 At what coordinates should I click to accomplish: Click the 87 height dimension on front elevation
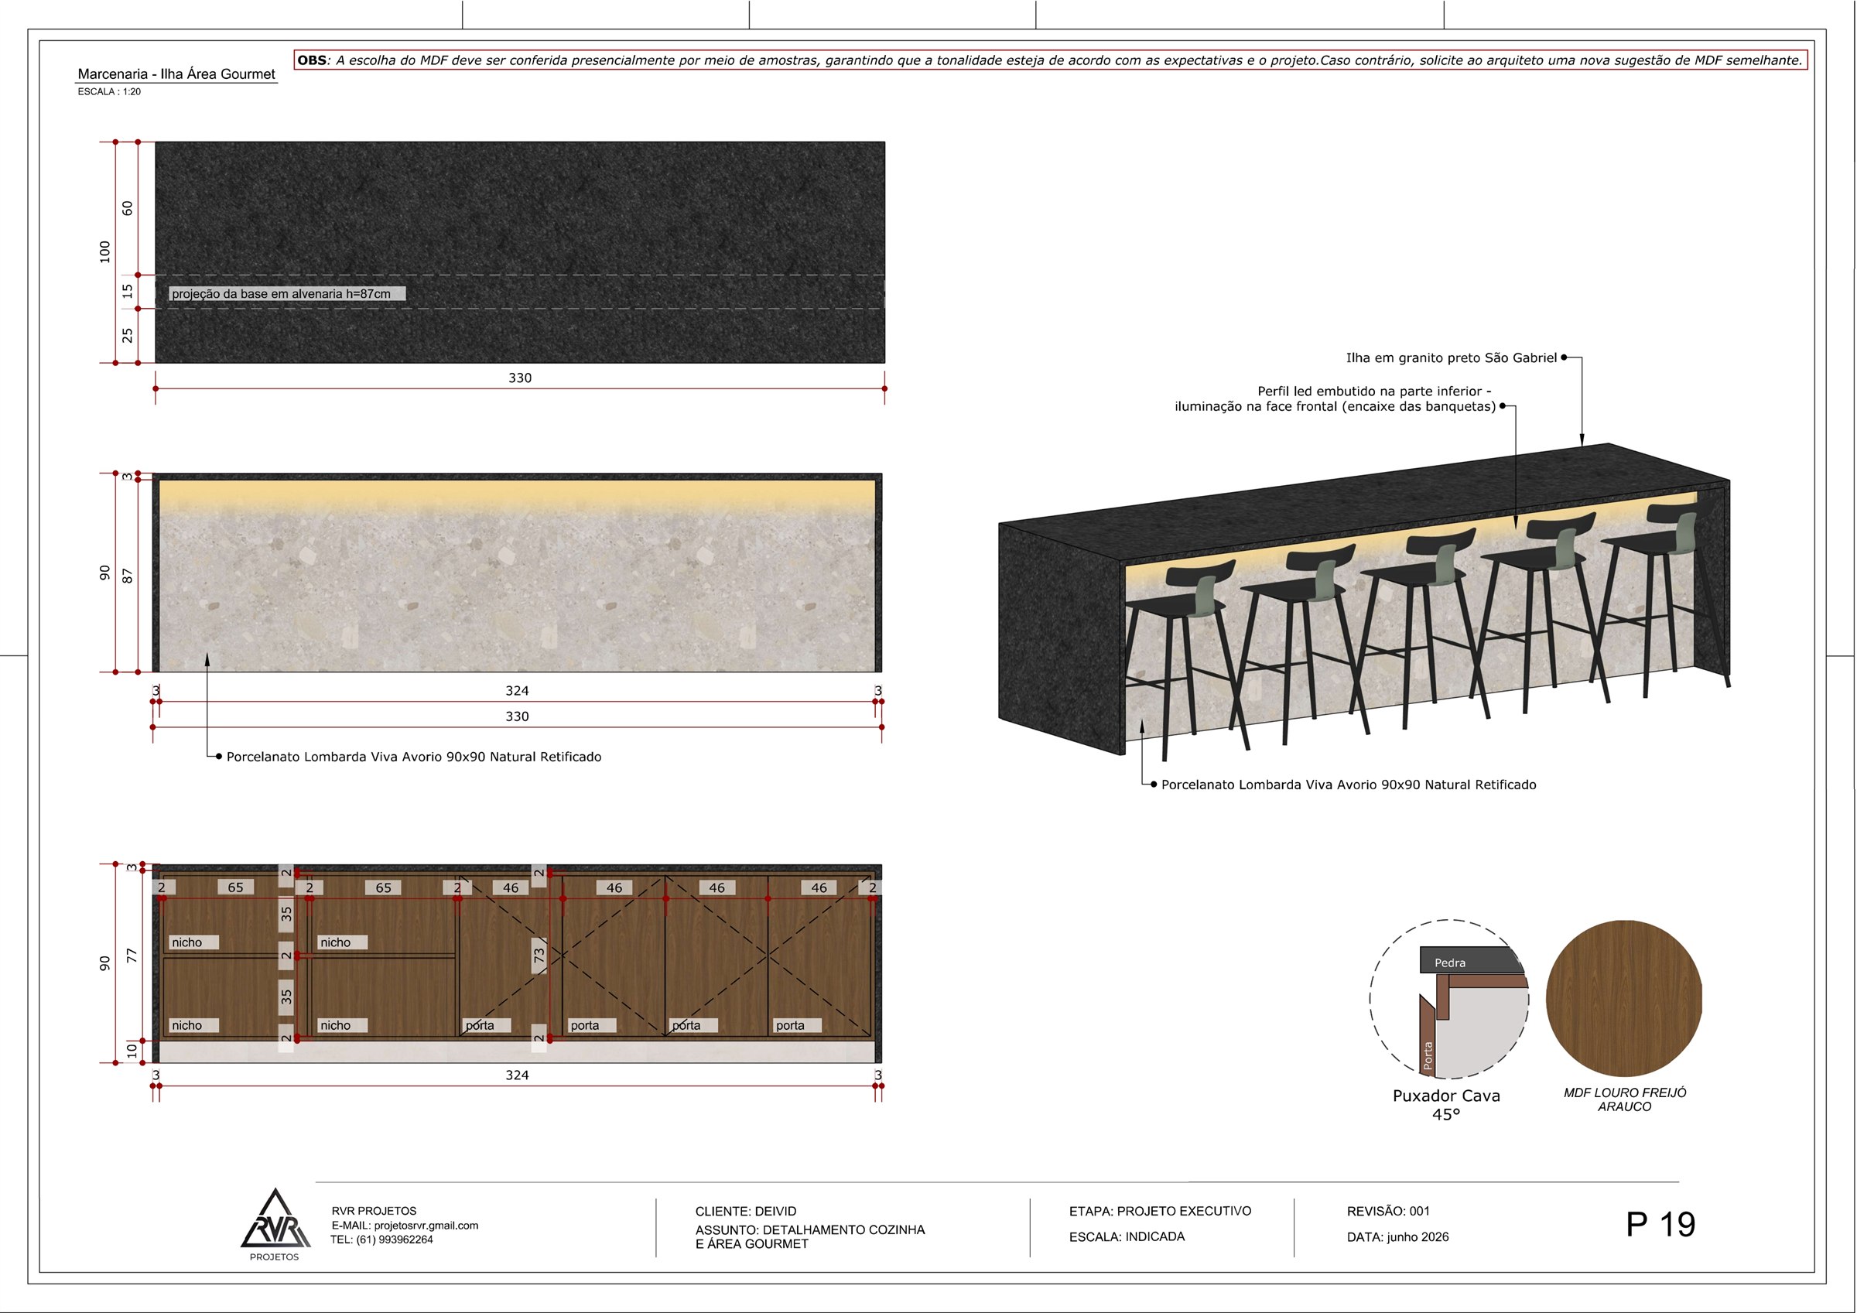point(127,576)
